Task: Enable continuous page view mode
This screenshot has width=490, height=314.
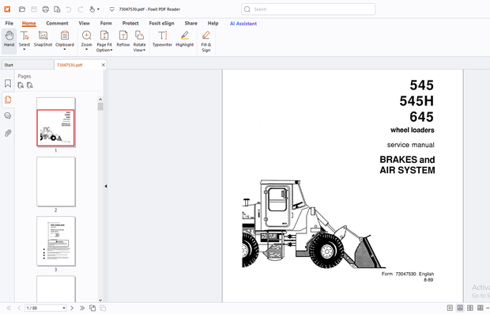Action: (460, 308)
